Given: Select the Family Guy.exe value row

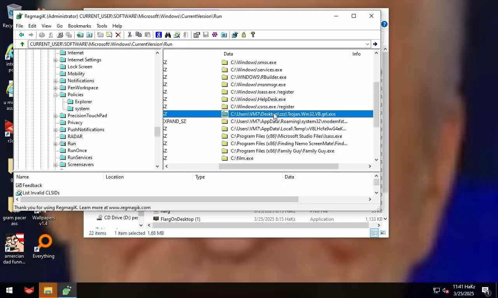Looking at the screenshot, I should (x=268, y=151).
